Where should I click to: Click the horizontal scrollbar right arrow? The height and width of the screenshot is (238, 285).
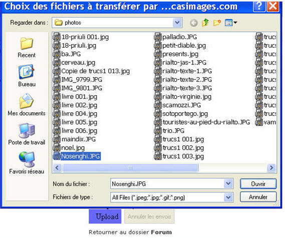coord(271,167)
